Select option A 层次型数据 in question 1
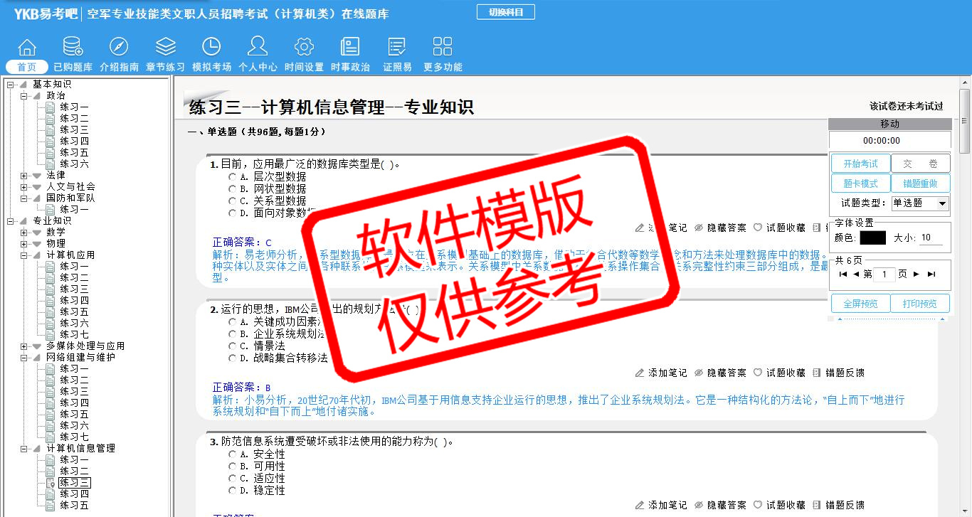 tap(232, 176)
